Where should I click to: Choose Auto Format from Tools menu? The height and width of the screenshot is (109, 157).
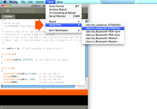pyautogui.click(x=64, y=6)
